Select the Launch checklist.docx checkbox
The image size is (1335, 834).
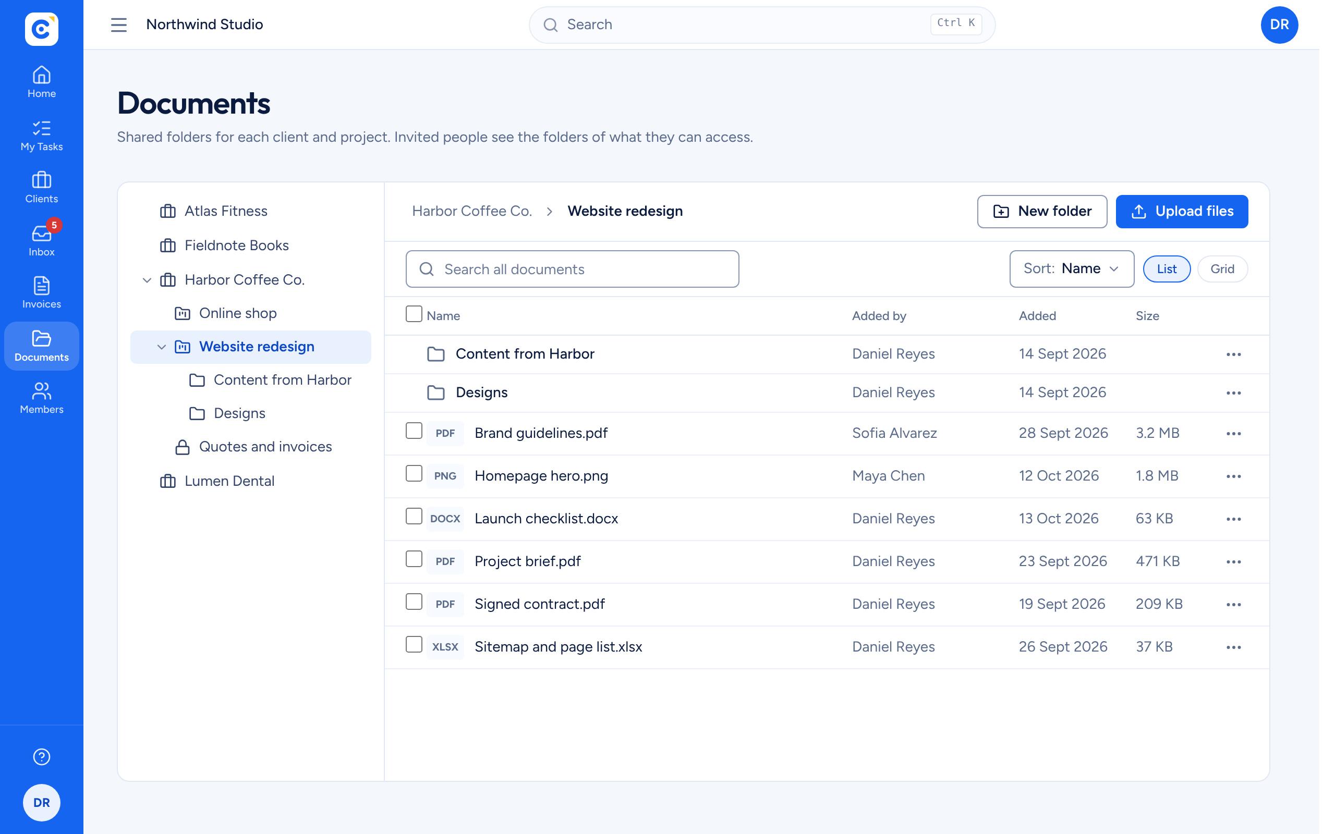point(414,516)
